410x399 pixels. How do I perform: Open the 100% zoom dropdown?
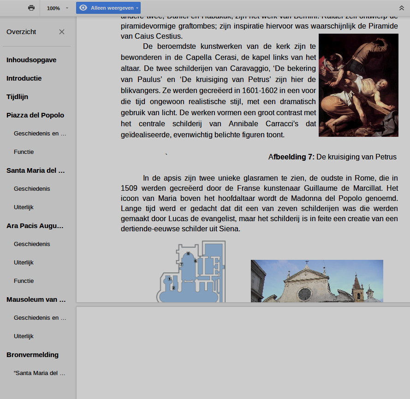click(x=57, y=8)
